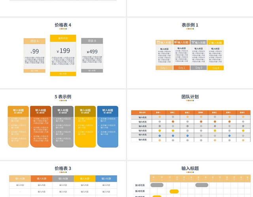Click the Day 1 footer label
Image resolution: width=253 pixels, height=197 pixels.
[164, 68]
